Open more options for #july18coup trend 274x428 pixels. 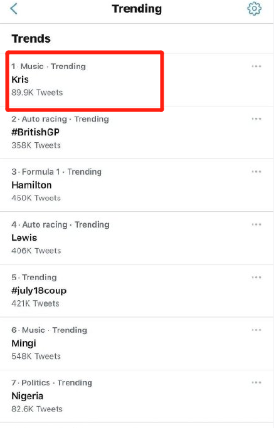point(256,278)
